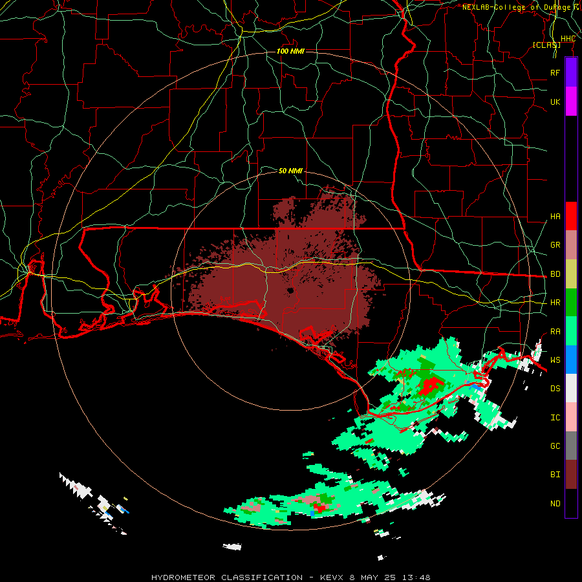Click the UK legend label
This screenshot has width=582, height=582.
coord(555,102)
